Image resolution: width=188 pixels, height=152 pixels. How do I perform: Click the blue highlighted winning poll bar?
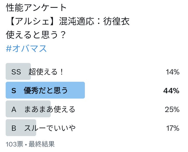45,90
